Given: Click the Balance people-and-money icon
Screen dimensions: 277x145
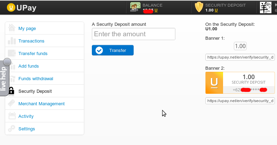Looking at the screenshot, I should tap(135, 7).
